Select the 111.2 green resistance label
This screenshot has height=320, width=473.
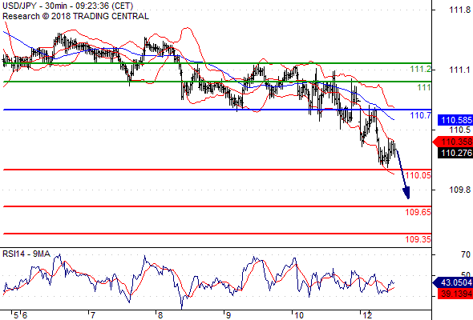click(421, 70)
